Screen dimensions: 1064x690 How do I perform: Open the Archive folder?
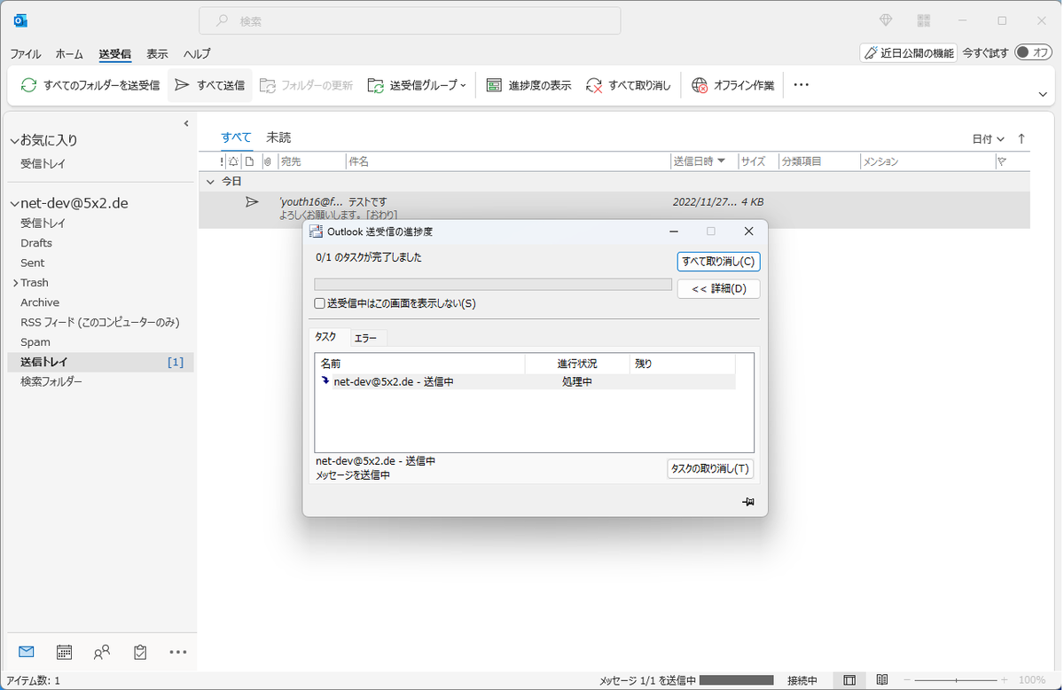pos(40,302)
